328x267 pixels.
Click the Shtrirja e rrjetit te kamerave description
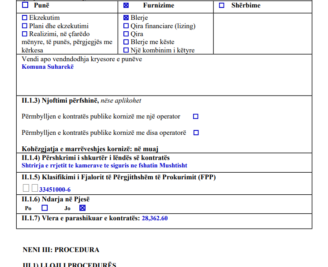pyautogui.click(x=104, y=165)
